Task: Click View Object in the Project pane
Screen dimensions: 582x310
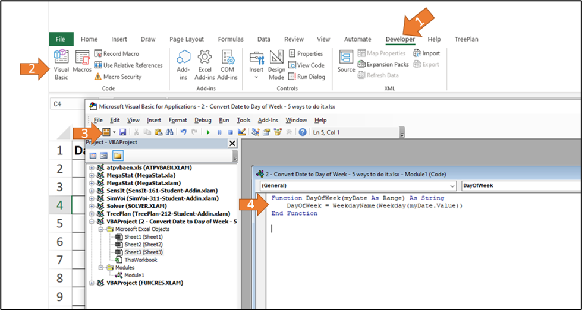Action: point(104,156)
